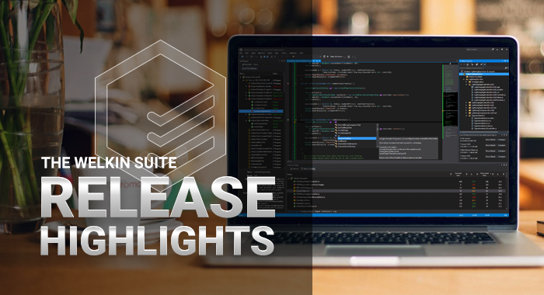Click the Solution Explorer home toolbar icon

tap(468, 64)
